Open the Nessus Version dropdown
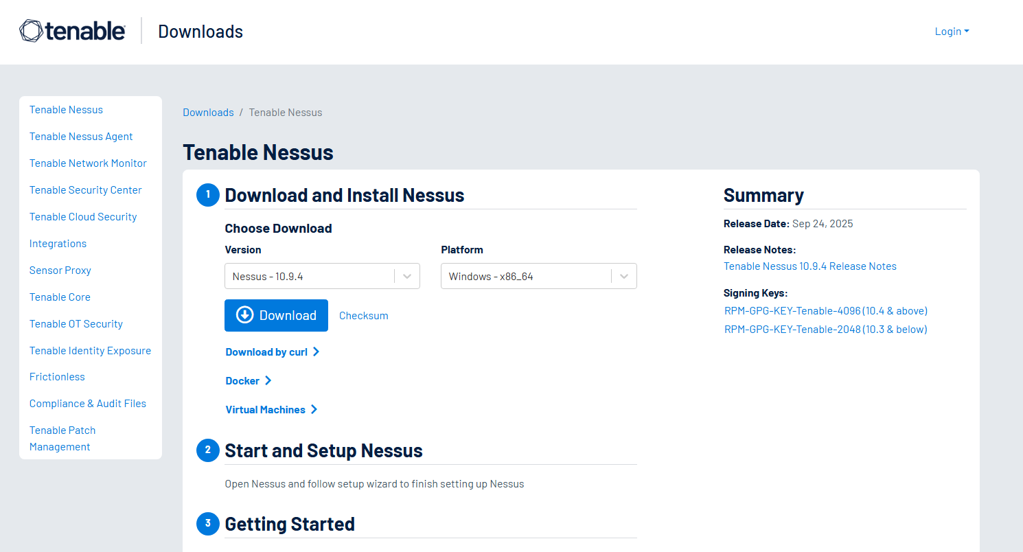 coord(322,277)
